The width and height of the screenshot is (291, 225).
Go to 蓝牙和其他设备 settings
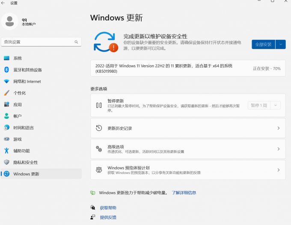pos(41,70)
